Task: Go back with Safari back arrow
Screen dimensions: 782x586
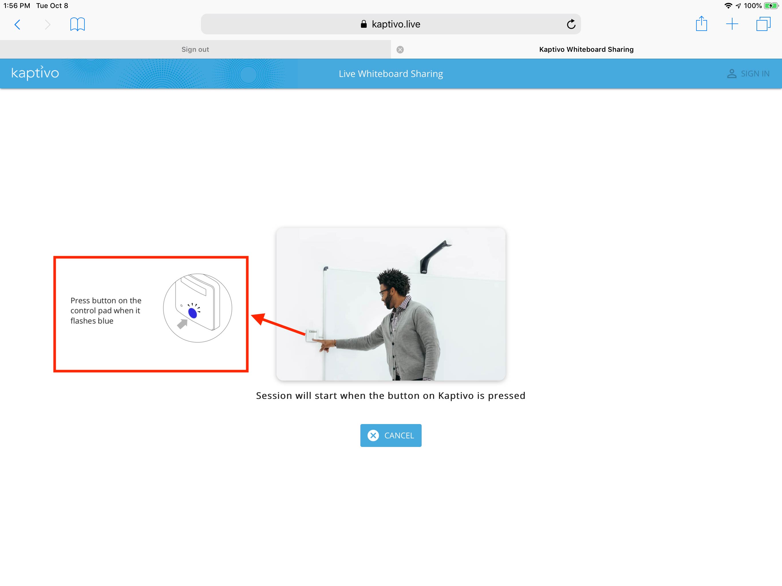Action: (x=17, y=24)
